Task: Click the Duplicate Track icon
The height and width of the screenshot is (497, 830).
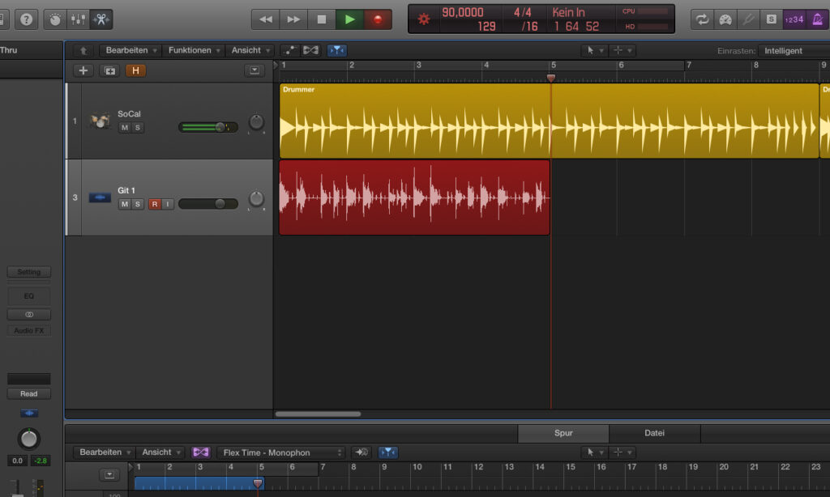Action: click(109, 70)
